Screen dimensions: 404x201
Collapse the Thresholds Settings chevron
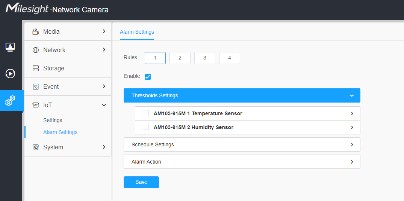tap(352, 96)
